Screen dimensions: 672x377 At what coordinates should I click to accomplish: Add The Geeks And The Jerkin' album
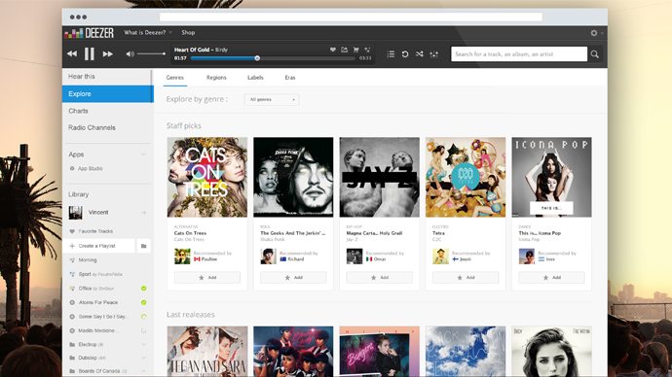(x=293, y=278)
